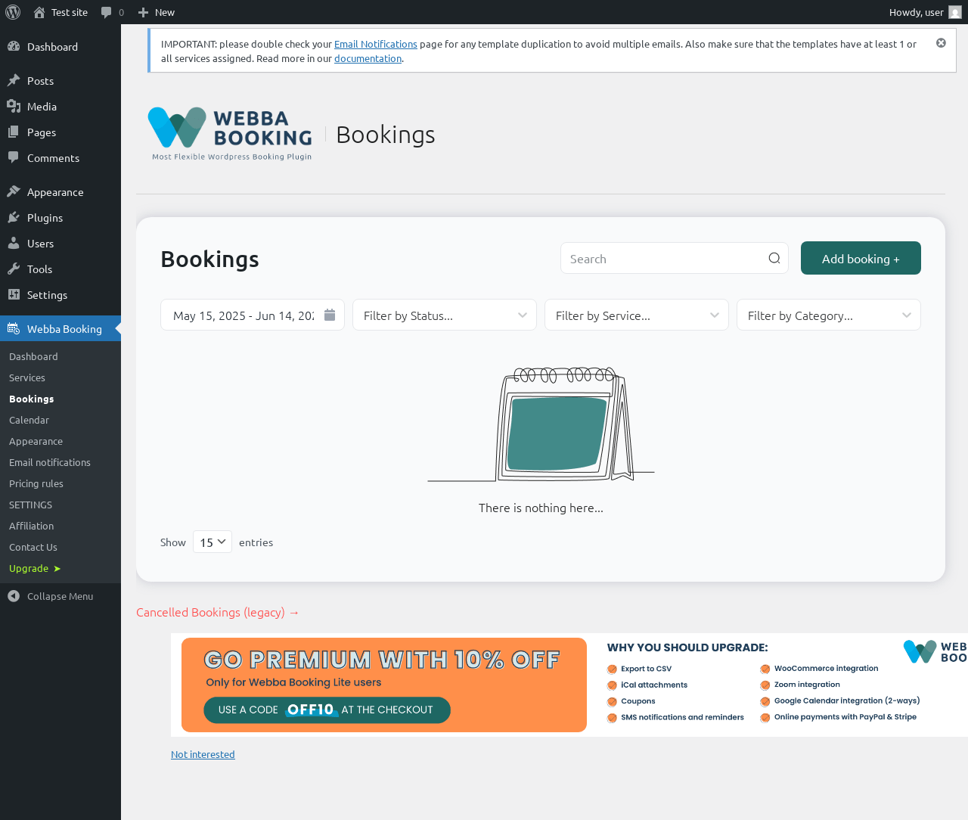
Task: Click the Not interested link
Action: pos(203,754)
